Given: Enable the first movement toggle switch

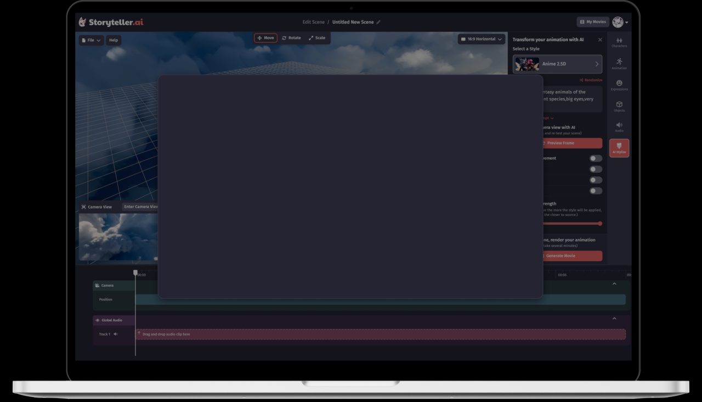Looking at the screenshot, I should tap(596, 158).
